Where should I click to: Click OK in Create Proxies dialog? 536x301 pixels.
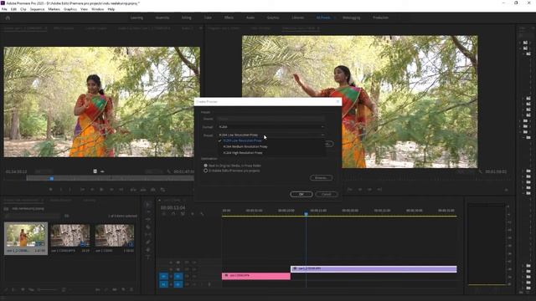(x=301, y=194)
